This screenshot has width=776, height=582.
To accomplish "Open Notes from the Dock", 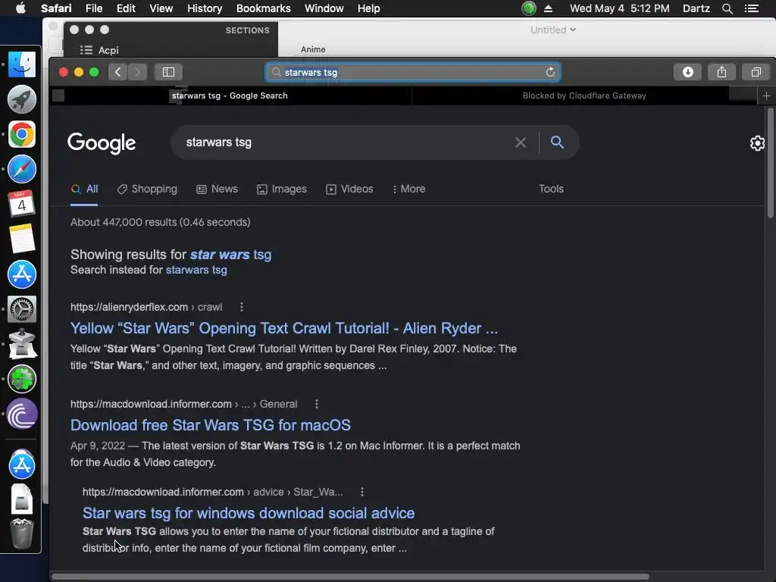I will click(22, 239).
